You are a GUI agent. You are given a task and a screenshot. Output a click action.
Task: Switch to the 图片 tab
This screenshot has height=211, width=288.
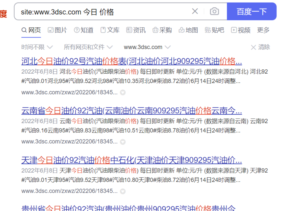[x=57, y=30]
